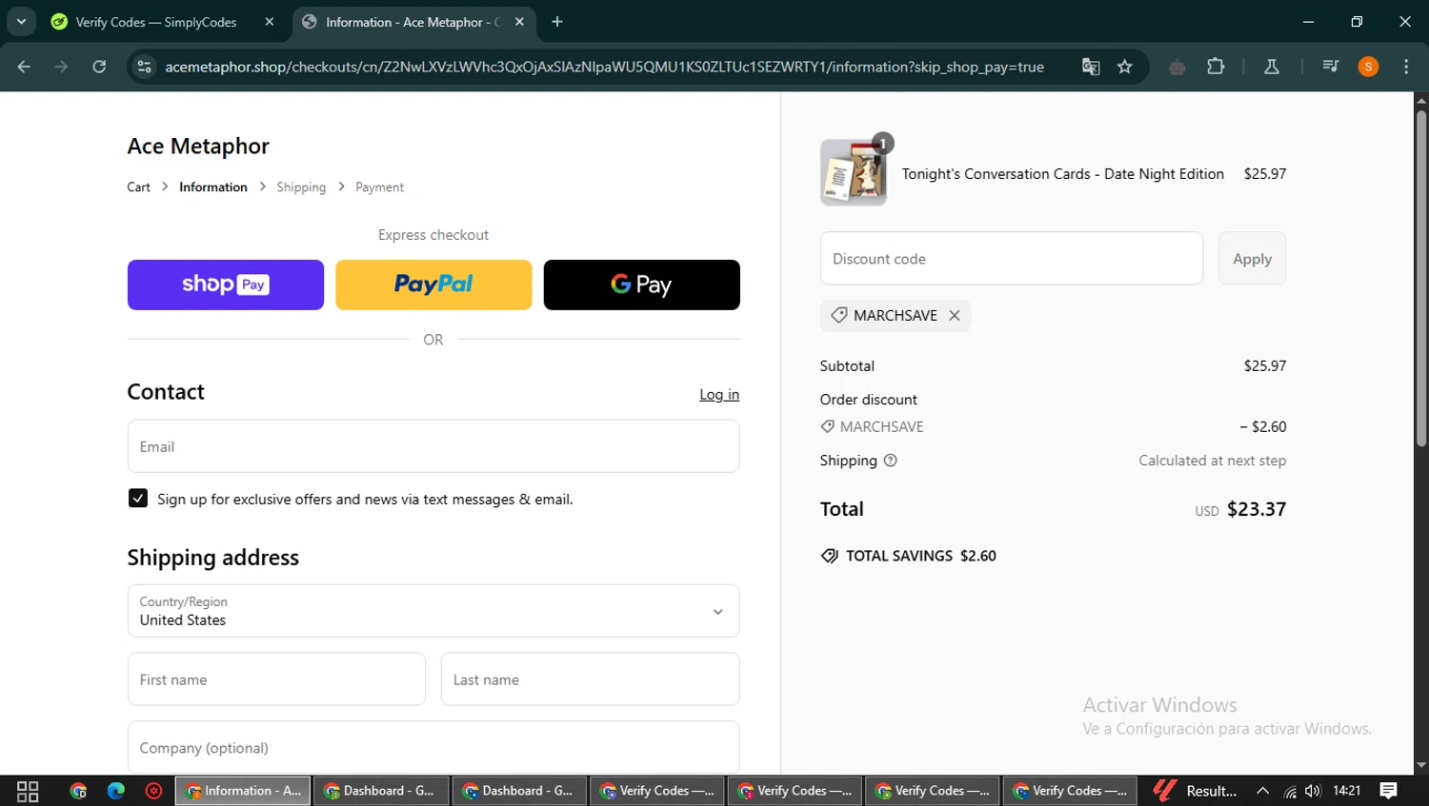Viewport: 1429px width, 806px height.
Task: Click the Shipping breadcrumb step
Action: tap(301, 187)
